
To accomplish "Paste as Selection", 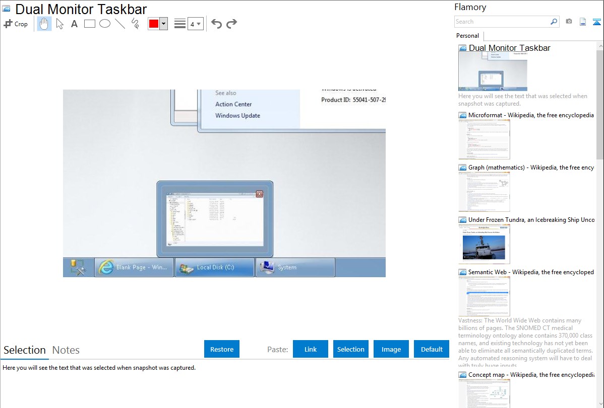I will coord(351,349).
